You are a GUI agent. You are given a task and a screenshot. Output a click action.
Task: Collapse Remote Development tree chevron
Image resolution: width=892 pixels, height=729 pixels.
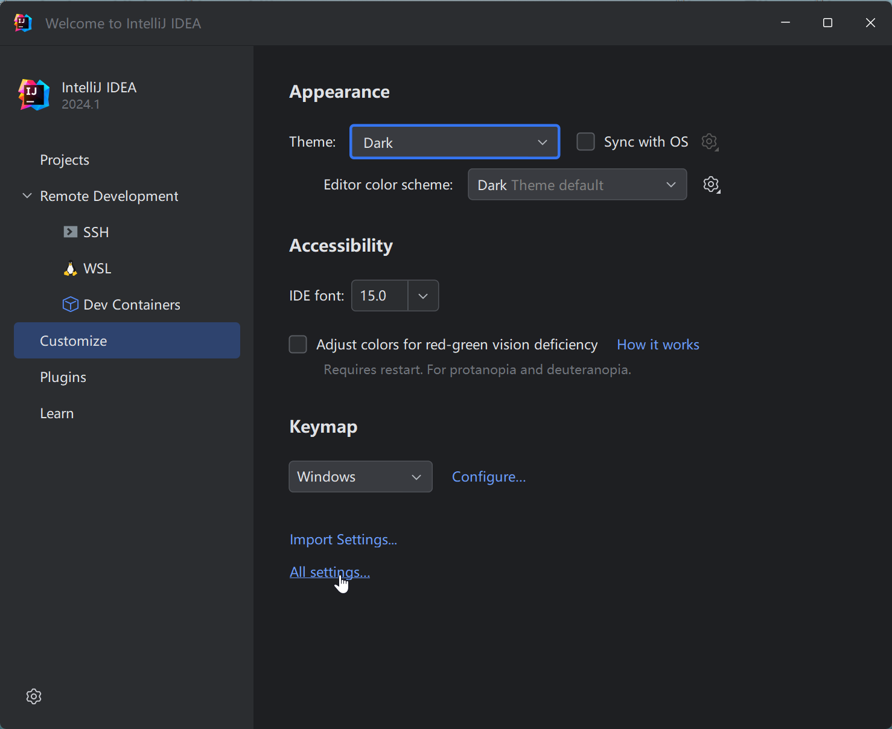(27, 196)
